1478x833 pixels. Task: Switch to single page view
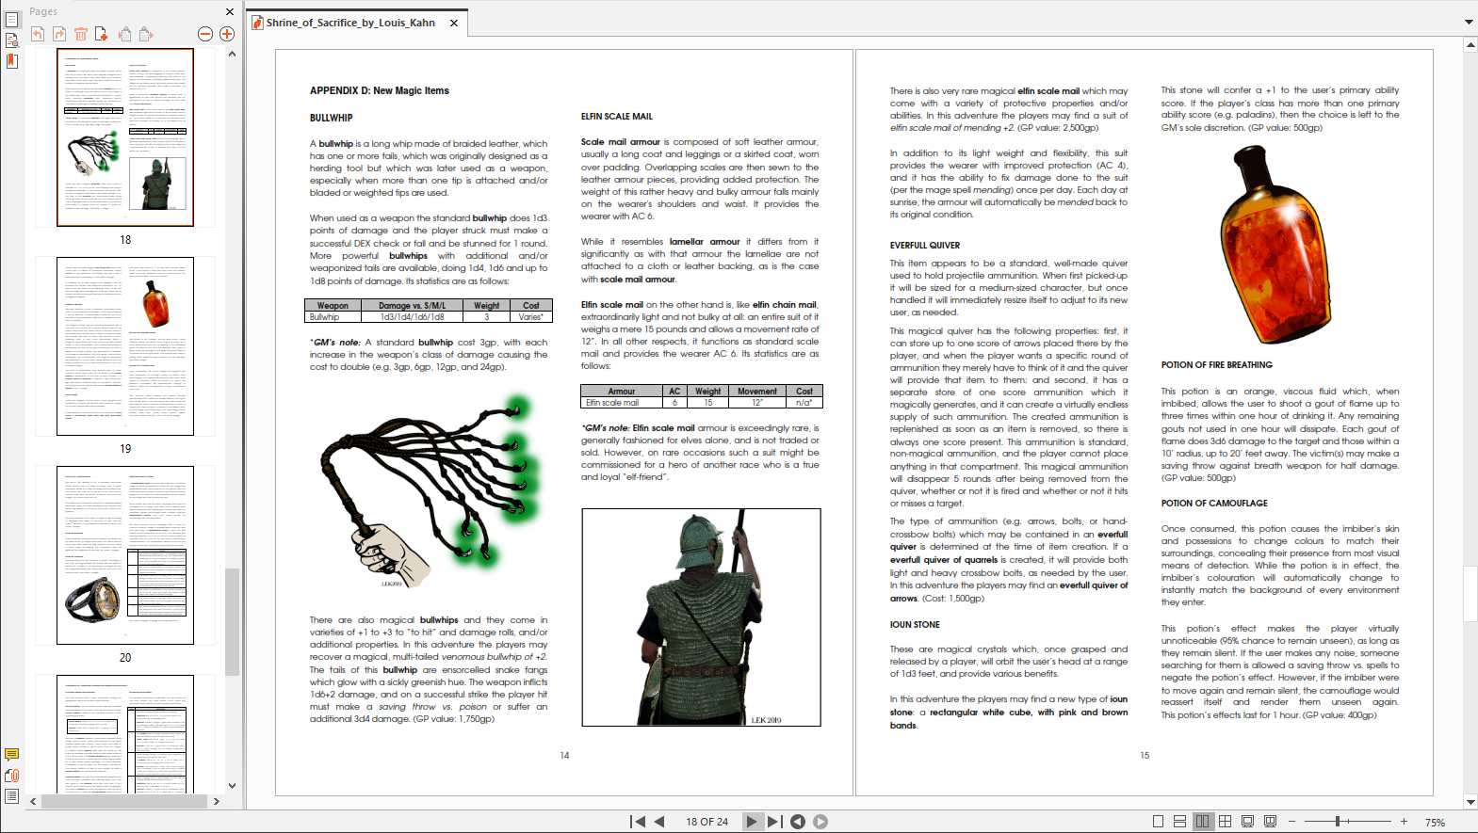pyautogui.click(x=1158, y=822)
